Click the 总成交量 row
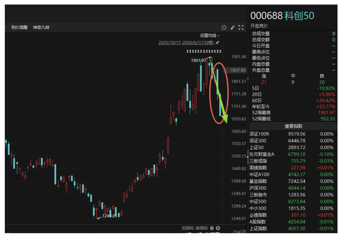Image resolution: width=342 pixels, height=238 pixels. click(293, 34)
